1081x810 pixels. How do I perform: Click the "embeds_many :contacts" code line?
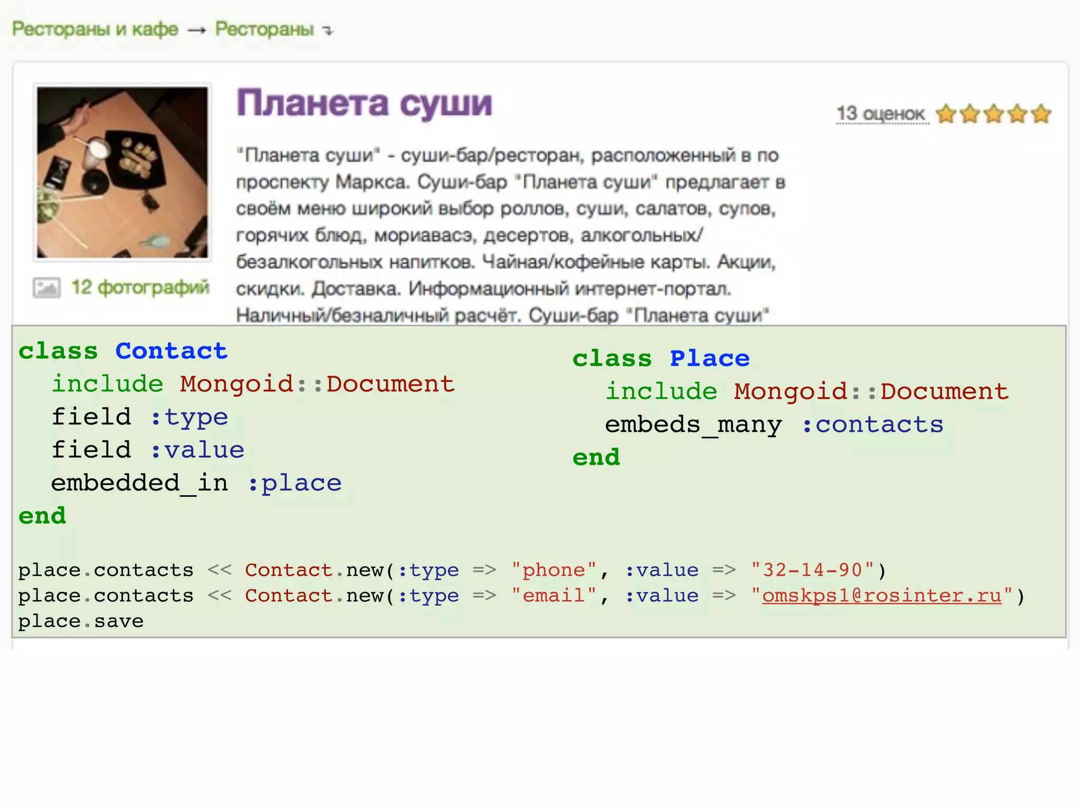774,425
